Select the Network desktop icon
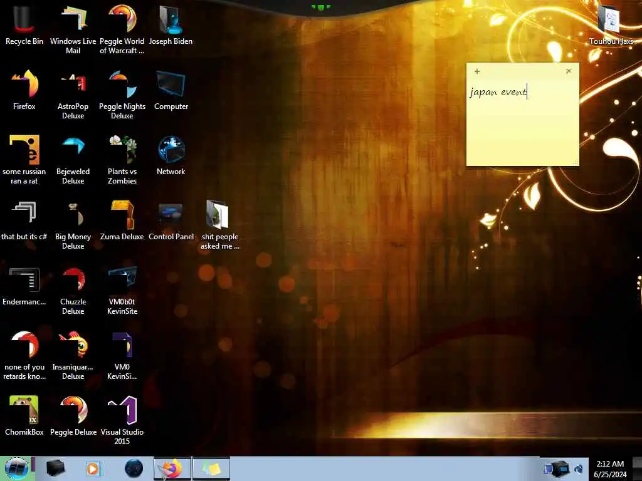The height and width of the screenshot is (481, 642). coord(171,156)
